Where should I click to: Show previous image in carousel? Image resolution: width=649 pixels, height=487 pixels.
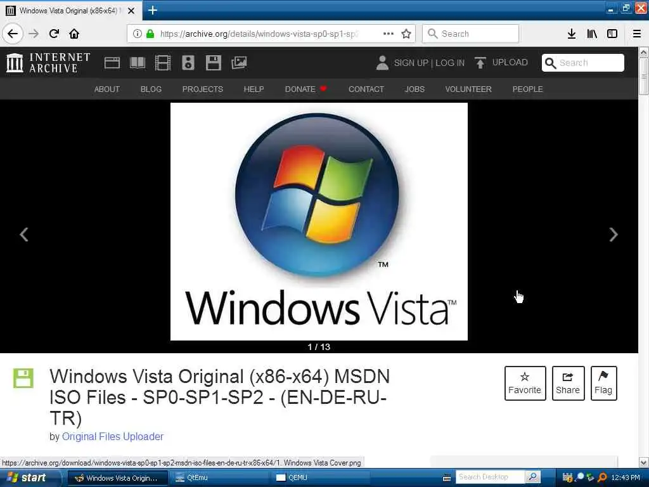(24, 235)
